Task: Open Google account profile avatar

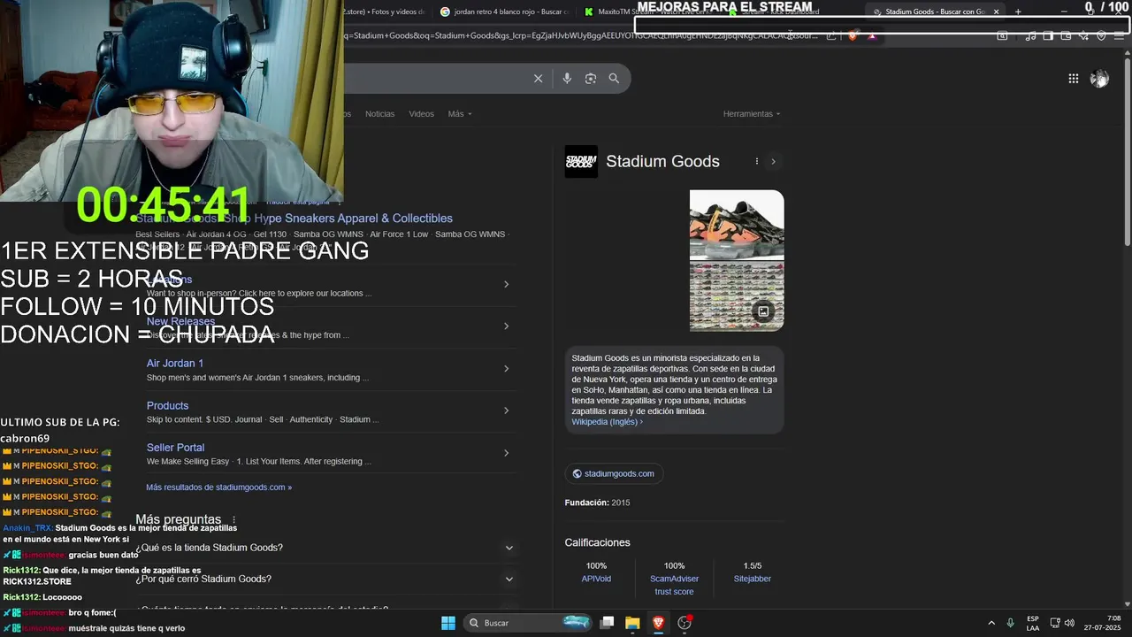Action: point(1099,79)
